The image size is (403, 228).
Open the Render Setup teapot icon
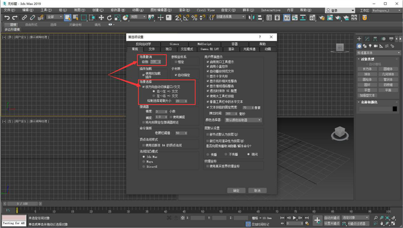[x=322, y=18]
